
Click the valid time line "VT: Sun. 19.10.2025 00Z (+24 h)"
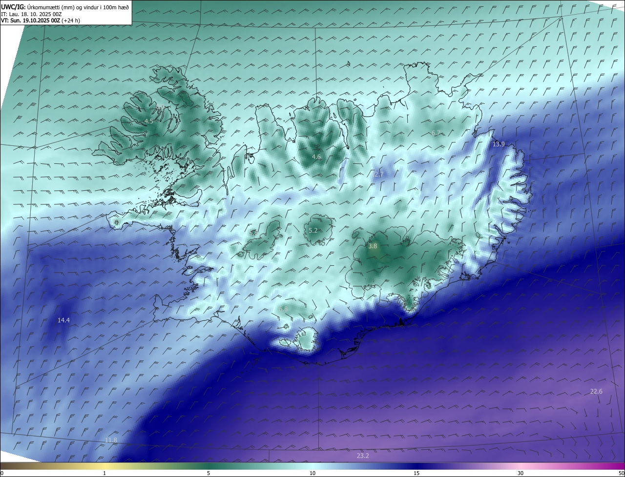point(41,20)
